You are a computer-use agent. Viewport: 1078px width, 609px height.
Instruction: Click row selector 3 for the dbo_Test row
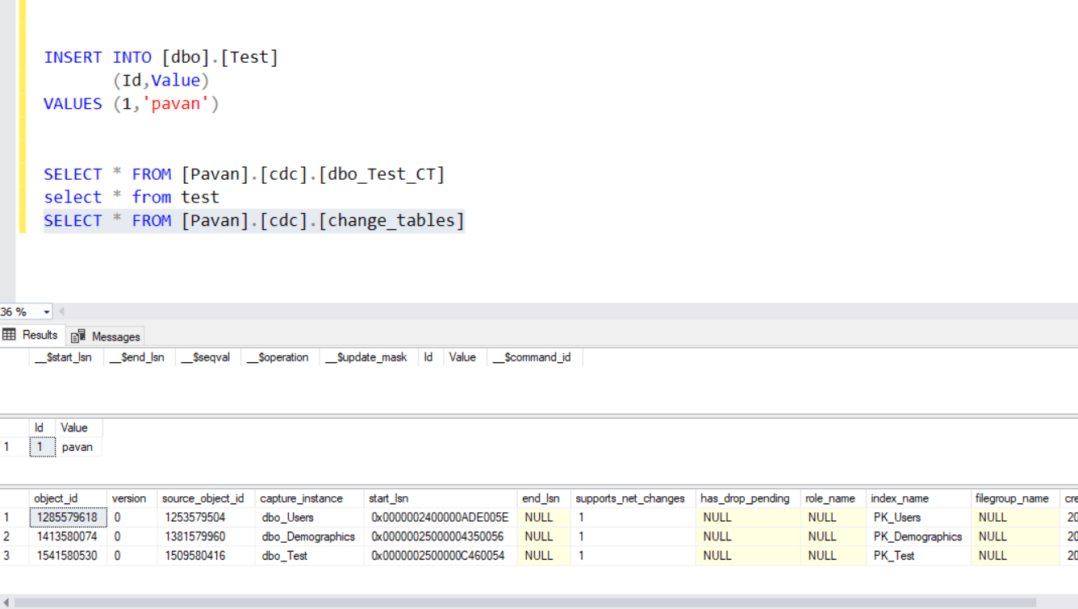pyautogui.click(x=6, y=555)
